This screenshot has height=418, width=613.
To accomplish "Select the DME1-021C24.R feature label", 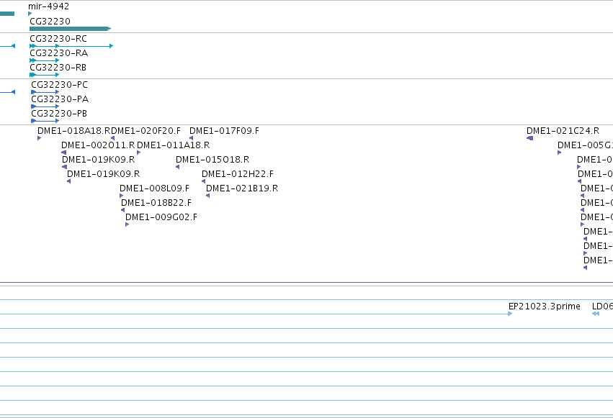I will [x=563, y=131].
